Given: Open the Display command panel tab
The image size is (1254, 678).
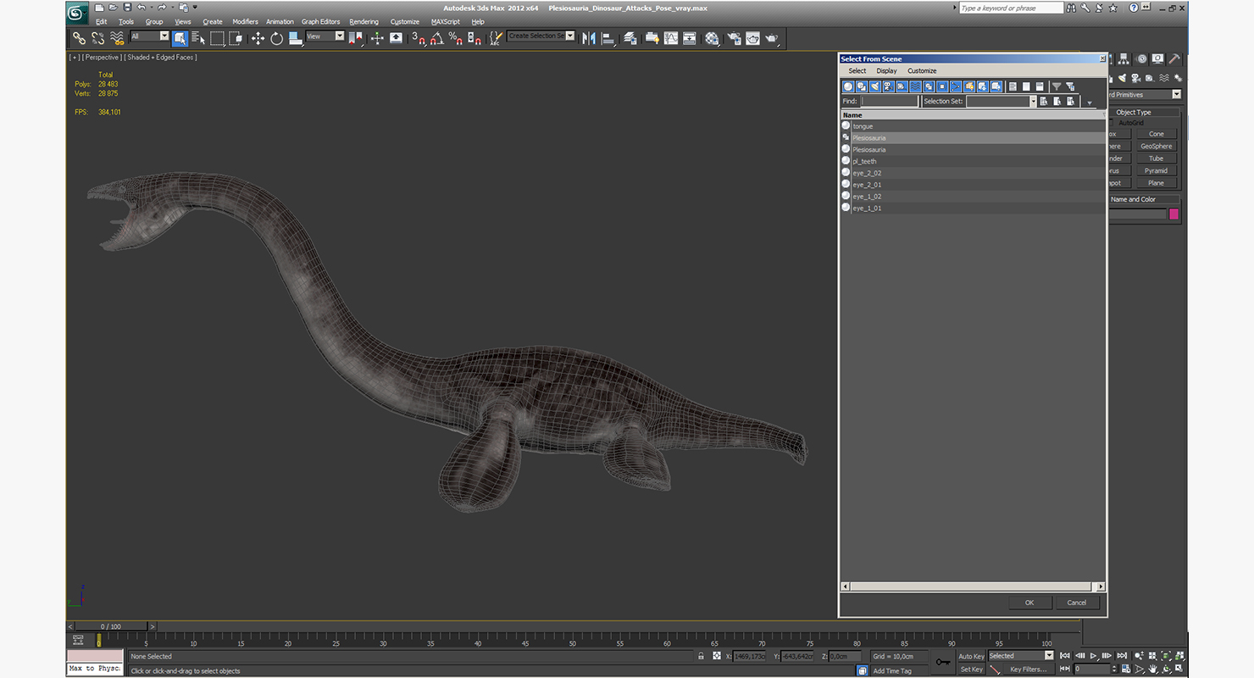Looking at the screenshot, I should pyautogui.click(x=1157, y=58).
